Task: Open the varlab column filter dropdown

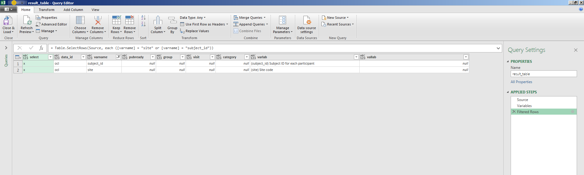Action: pyautogui.click(x=356, y=57)
